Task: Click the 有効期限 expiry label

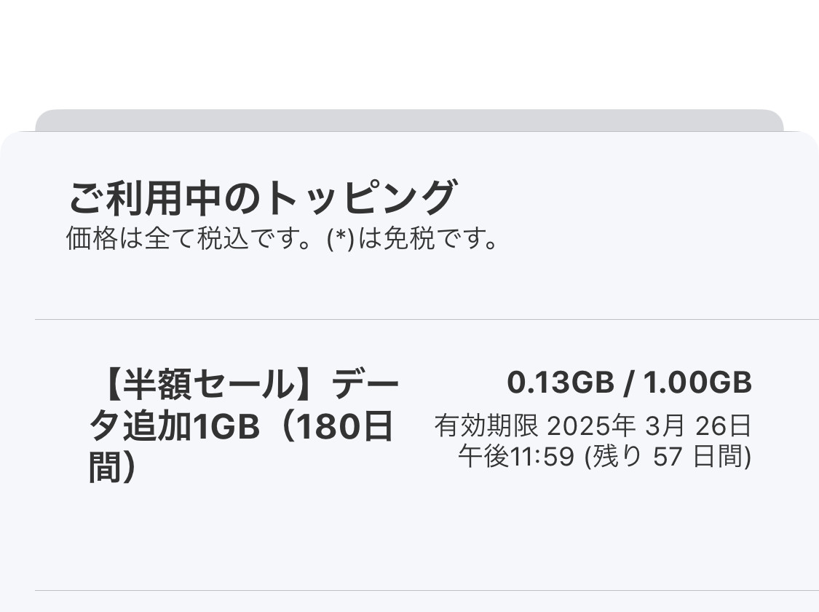Action: point(486,425)
